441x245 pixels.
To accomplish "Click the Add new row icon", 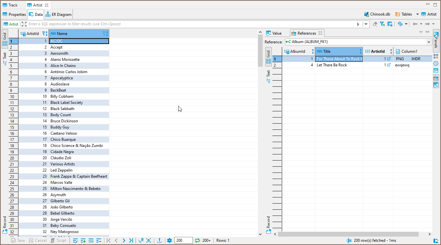I will 83,240.
